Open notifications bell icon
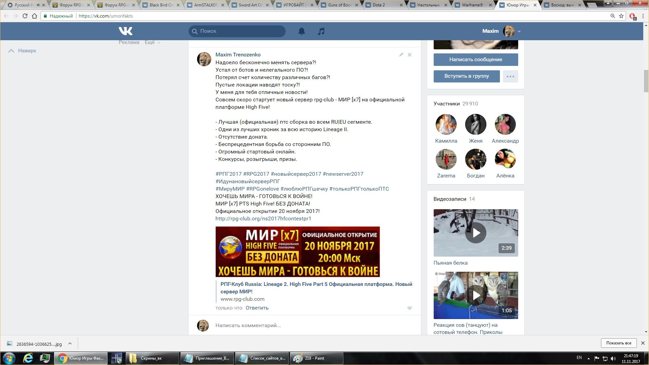Viewport: 649px width, 365px height. 302,31
